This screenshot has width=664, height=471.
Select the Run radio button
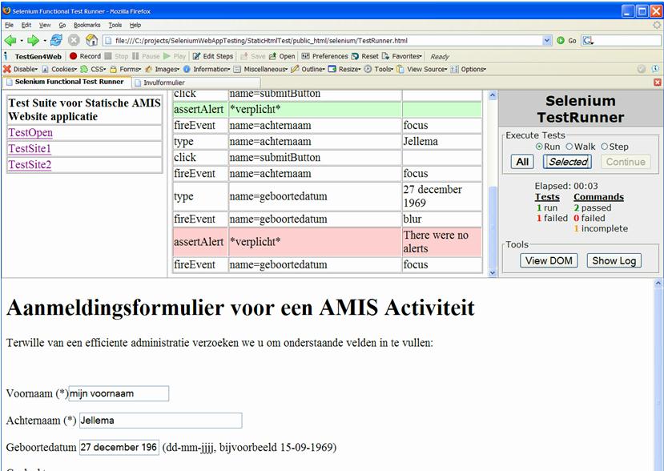[x=539, y=147]
